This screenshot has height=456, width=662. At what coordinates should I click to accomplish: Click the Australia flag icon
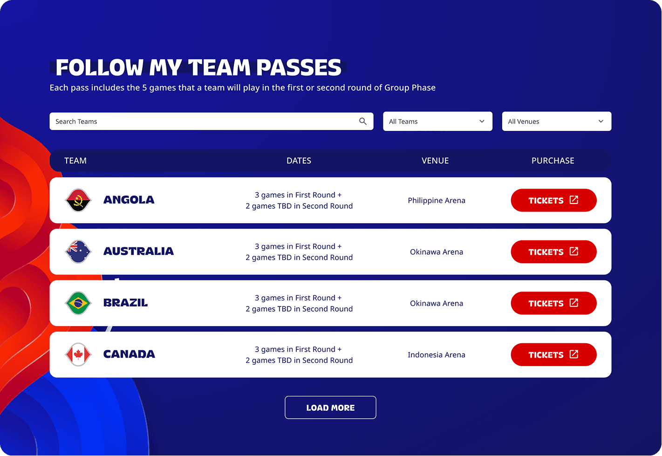point(78,252)
